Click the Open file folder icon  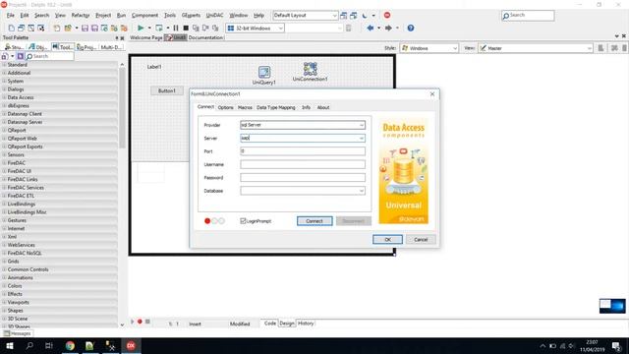point(68,29)
